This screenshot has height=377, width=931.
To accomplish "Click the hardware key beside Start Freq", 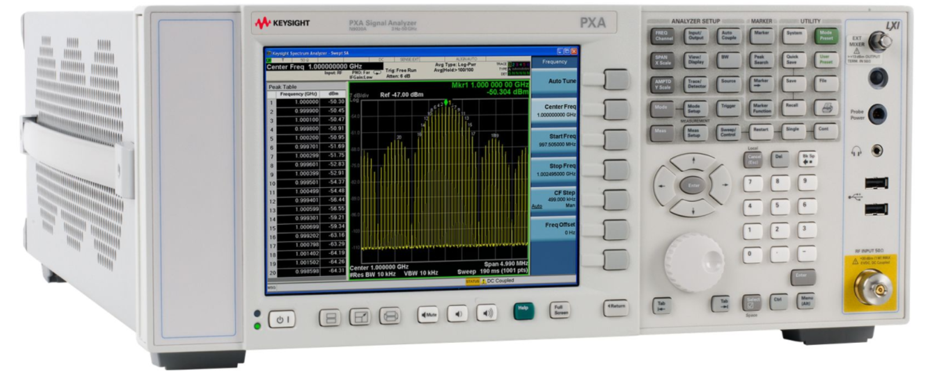I will pyautogui.click(x=616, y=140).
